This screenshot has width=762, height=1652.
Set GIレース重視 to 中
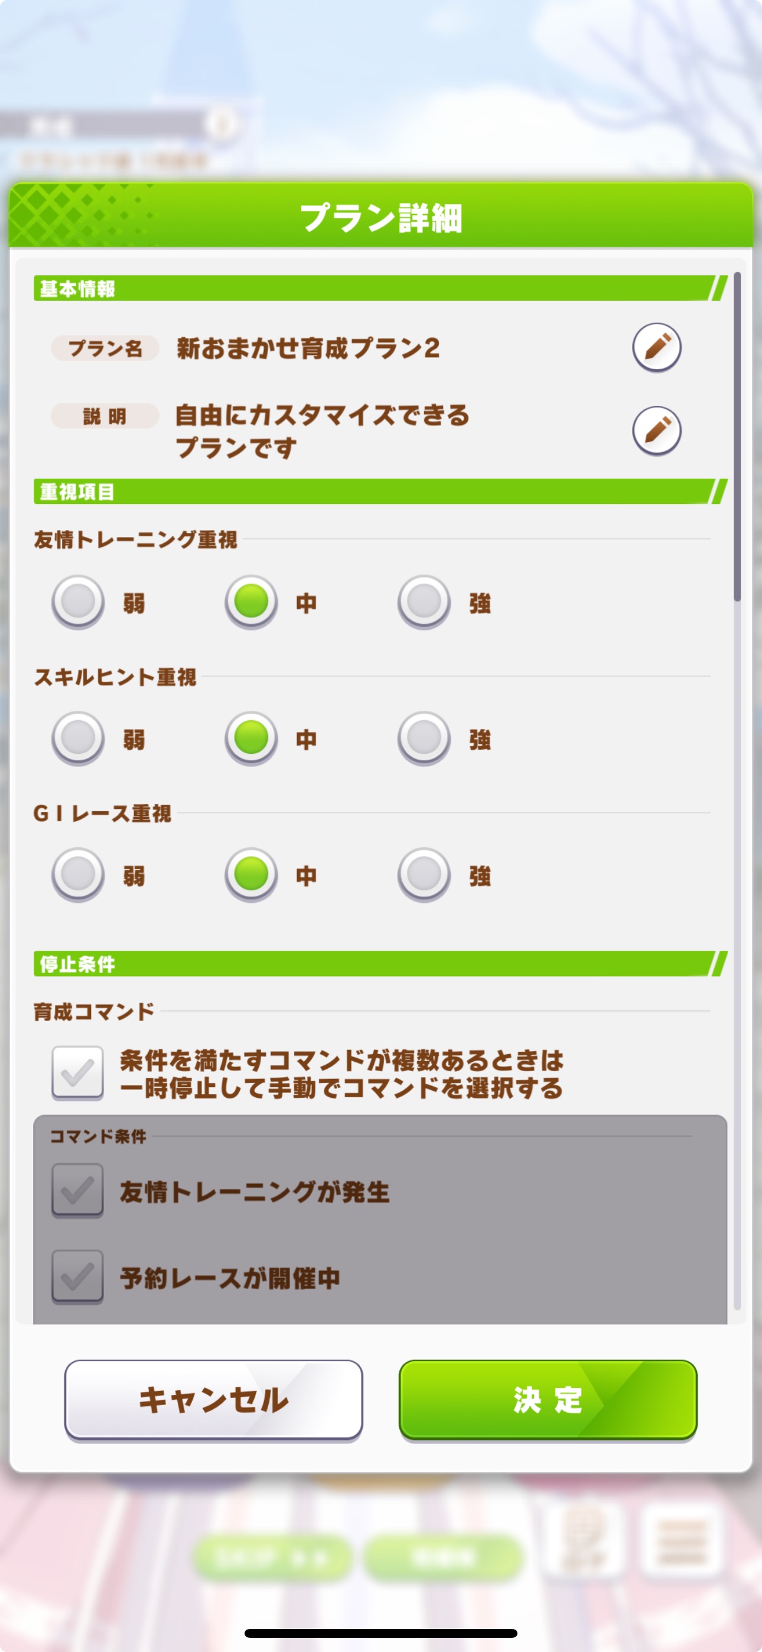(x=251, y=874)
